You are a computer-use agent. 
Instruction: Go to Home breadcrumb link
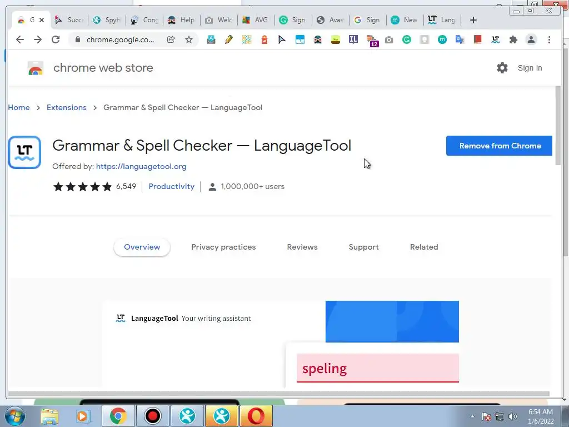coord(19,107)
